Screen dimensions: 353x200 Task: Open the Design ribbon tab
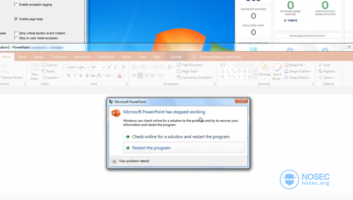(38, 57)
